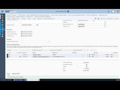Open the Follow Up menu button
Image resolution: width=120 pixels, height=90 pixels.
[40, 19]
